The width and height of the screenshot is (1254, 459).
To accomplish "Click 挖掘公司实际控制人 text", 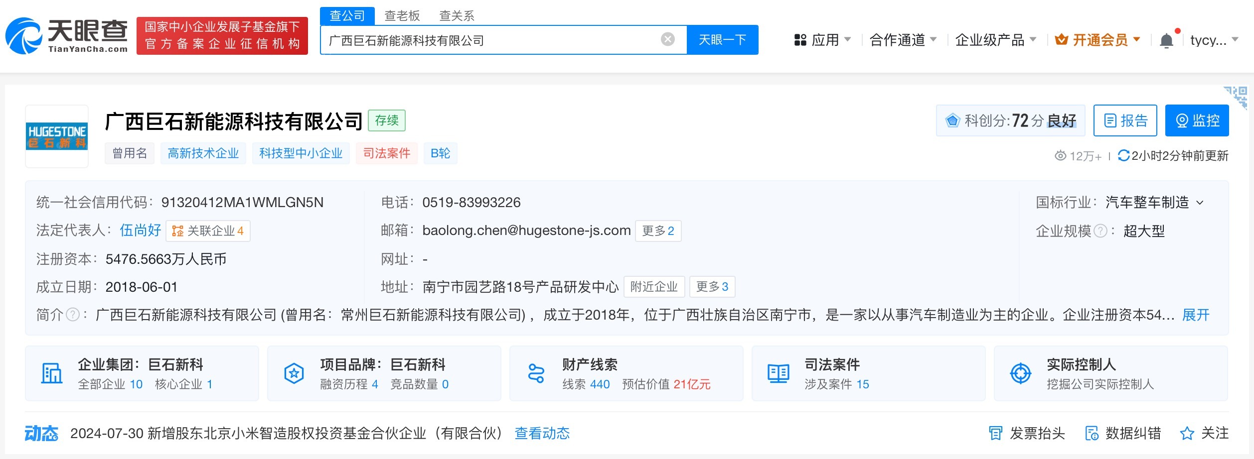I will click(1100, 384).
